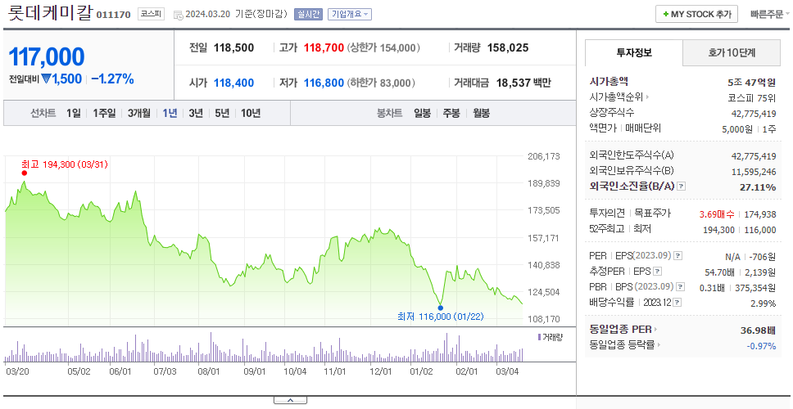The image size is (793, 409).
Task: Click 전일 value 118,500
Action: pos(233,48)
